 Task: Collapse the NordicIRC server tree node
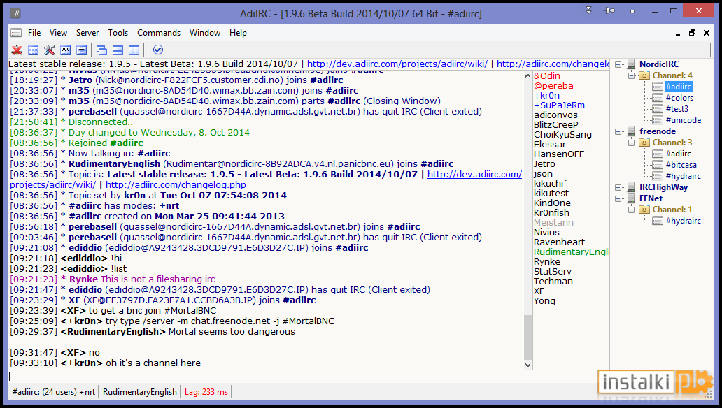tap(618, 64)
